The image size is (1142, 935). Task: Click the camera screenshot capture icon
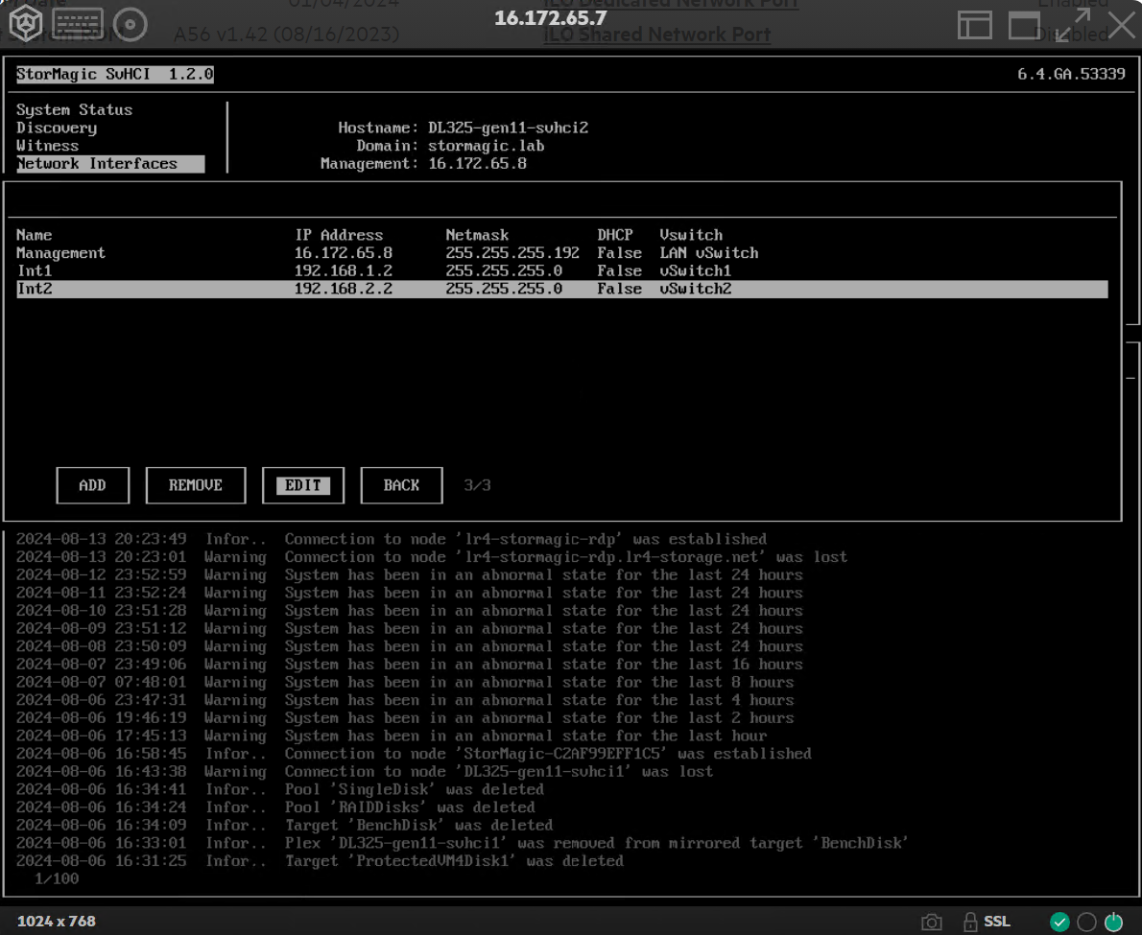coord(932,923)
